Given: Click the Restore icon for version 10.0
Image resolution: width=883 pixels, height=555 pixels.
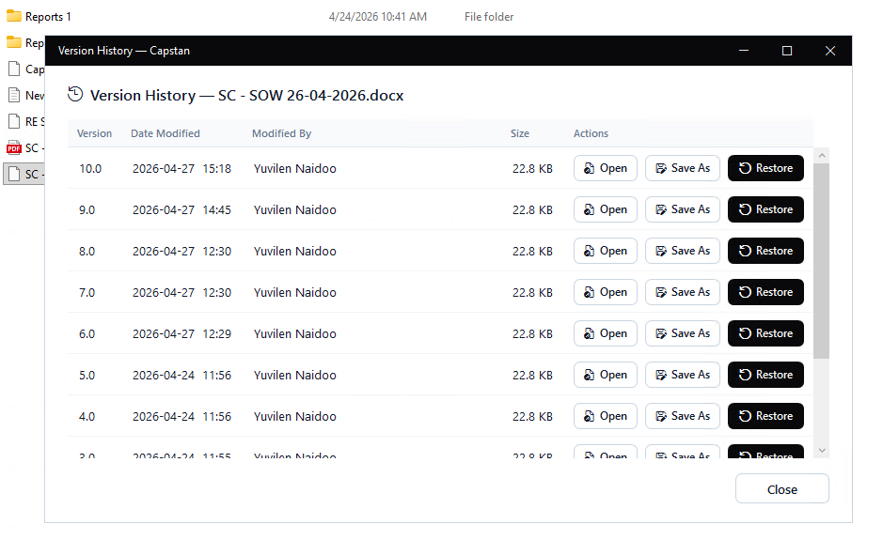Looking at the screenshot, I should pyautogui.click(x=745, y=169).
